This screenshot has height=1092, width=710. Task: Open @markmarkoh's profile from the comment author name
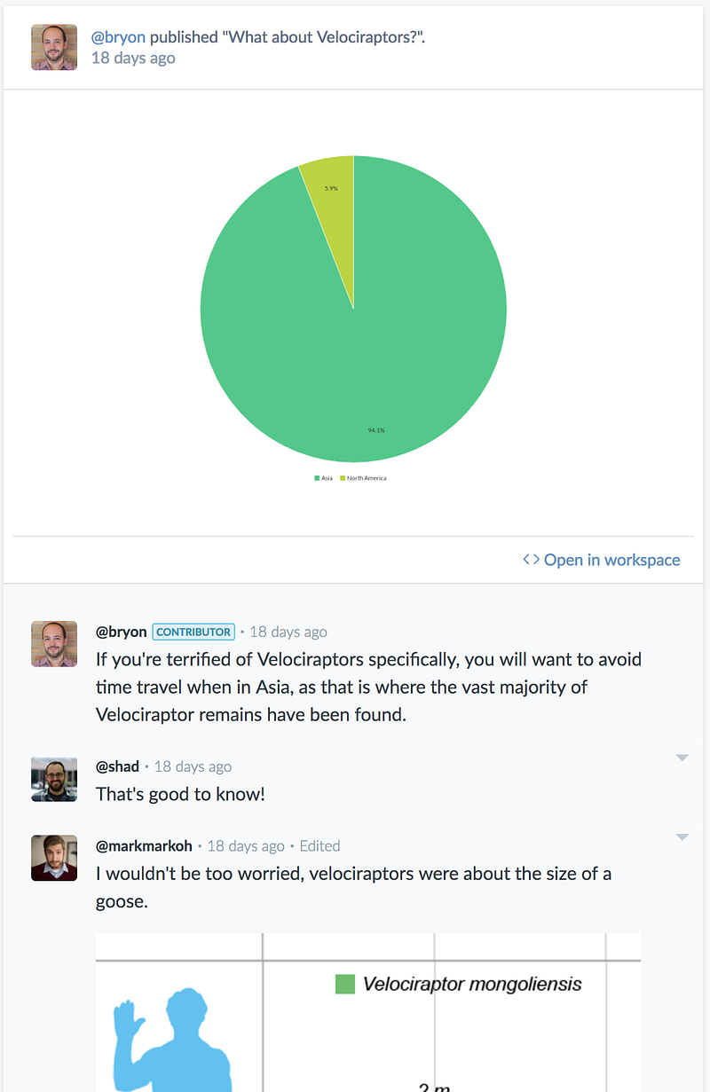pyautogui.click(x=145, y=846)
